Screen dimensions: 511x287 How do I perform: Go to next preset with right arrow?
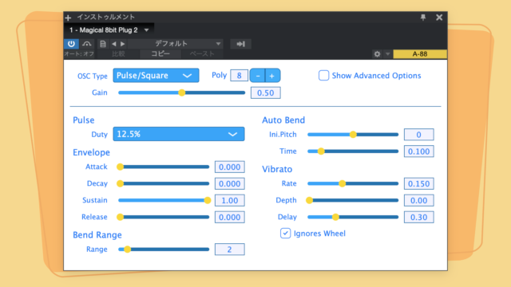coord(122,44)
